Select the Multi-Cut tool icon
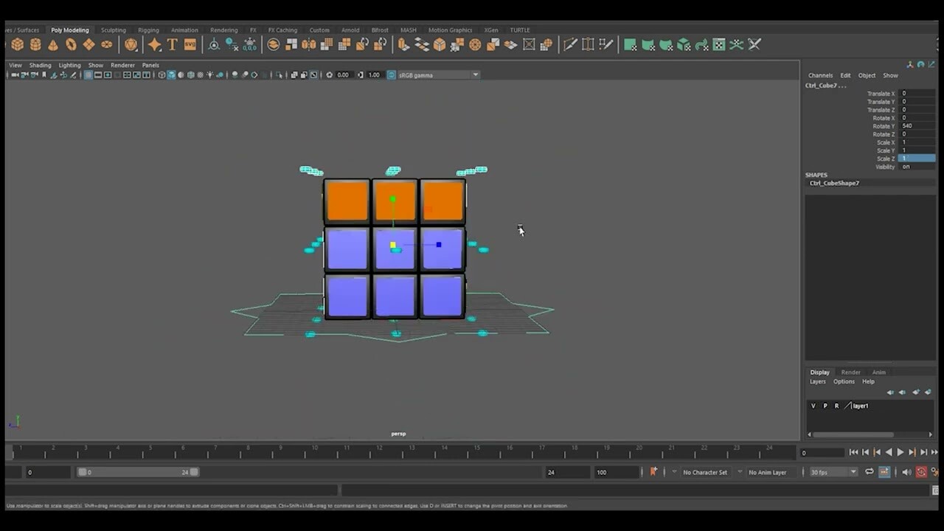This screenshot has height=531, width=944. 570,45
